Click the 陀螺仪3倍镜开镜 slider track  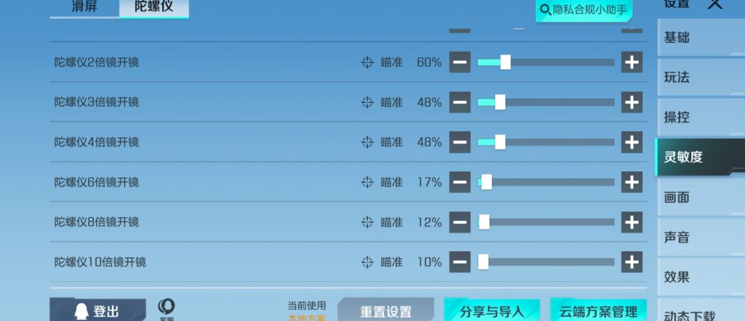tap(546, 102)
